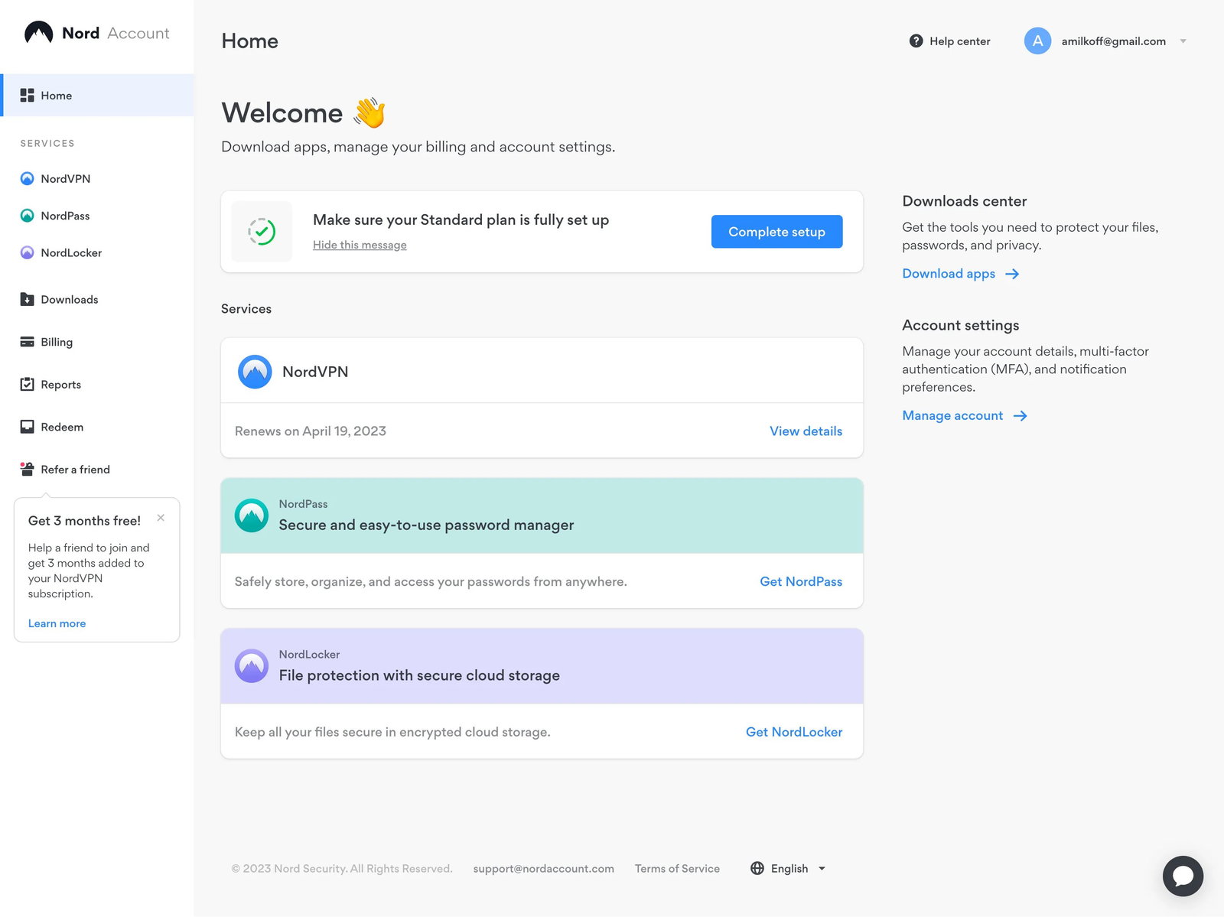Click the setup progress check icon
The height and width of the screenshot is (917, 1224).
click(262, 232)
